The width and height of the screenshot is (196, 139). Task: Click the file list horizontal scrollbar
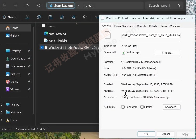69,124
